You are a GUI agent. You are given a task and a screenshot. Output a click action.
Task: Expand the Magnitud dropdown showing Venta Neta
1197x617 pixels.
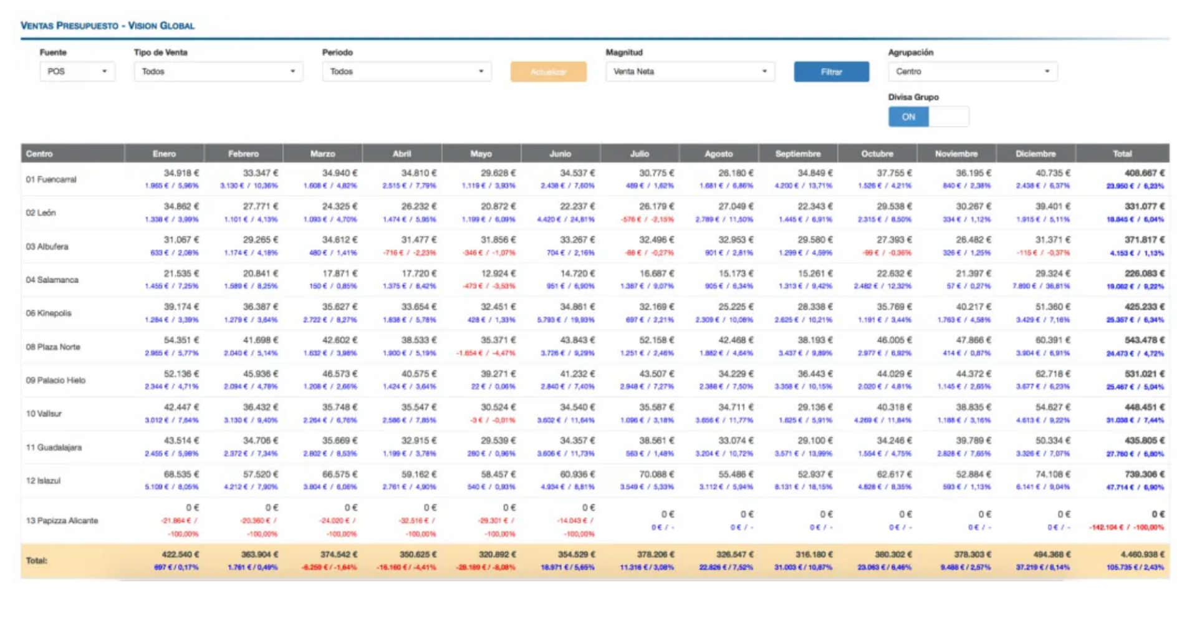coord(690,72)
